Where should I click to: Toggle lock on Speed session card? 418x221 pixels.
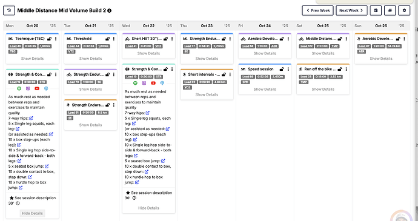282,69
